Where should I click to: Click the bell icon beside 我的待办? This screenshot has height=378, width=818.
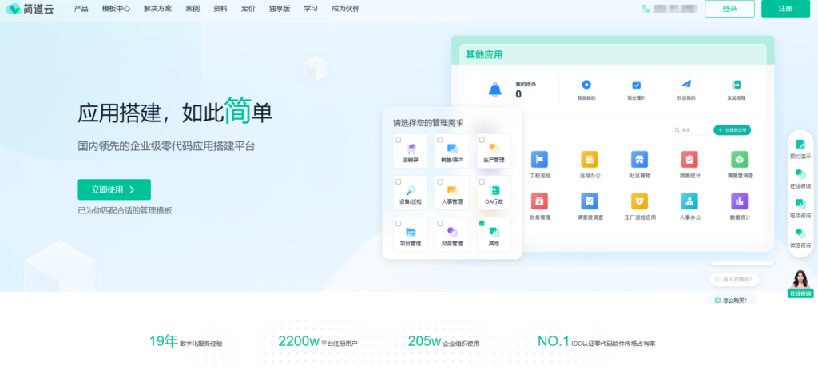495,90
